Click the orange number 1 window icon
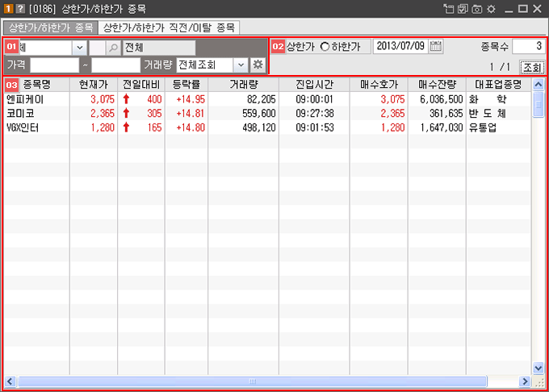The width and height of the screenshot is (549, 392). (x=8, y=9)
